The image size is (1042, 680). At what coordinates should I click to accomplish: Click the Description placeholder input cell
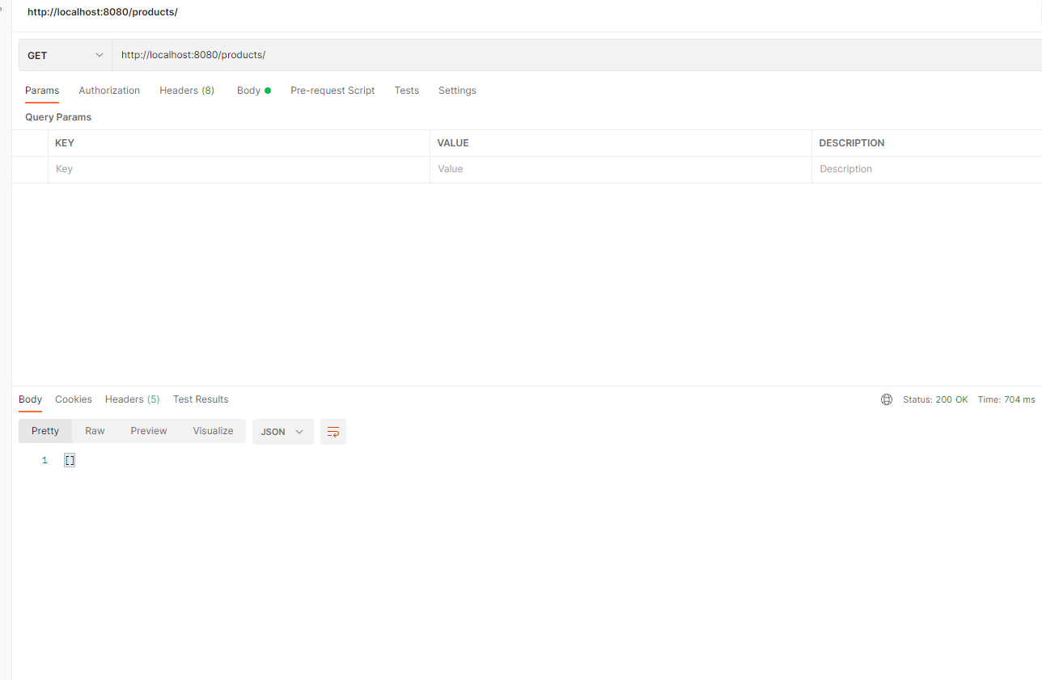[x=927, y=169]
